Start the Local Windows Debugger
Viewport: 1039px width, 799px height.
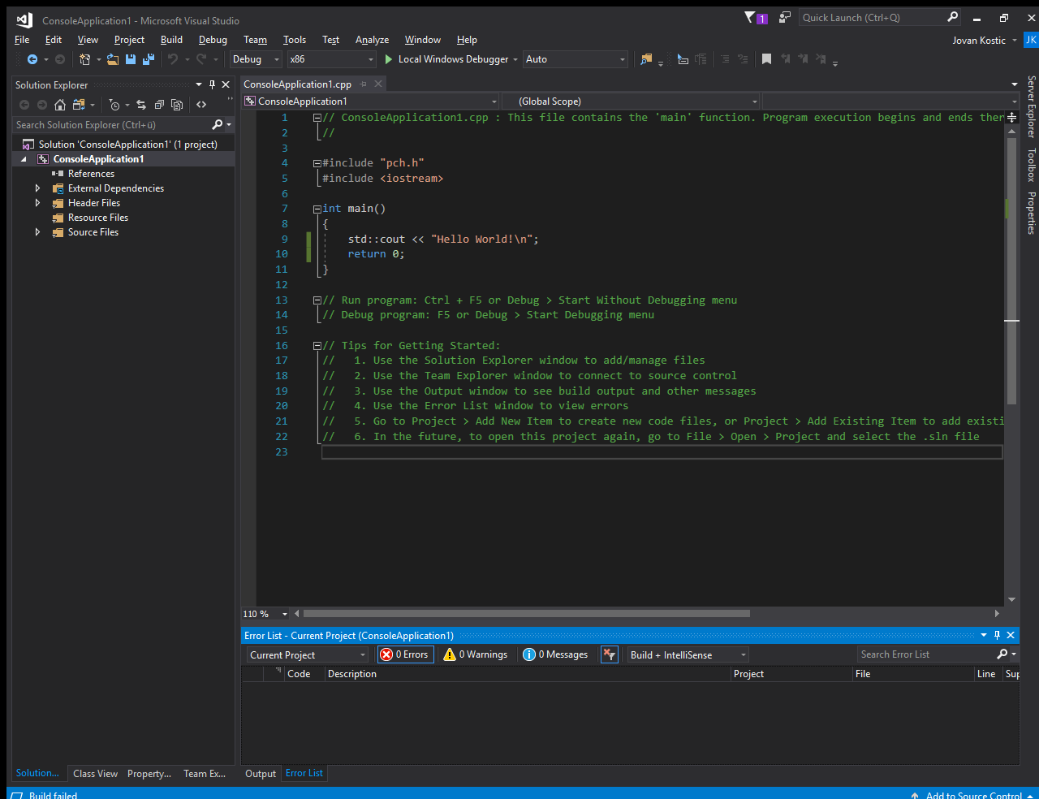point(447,59)
